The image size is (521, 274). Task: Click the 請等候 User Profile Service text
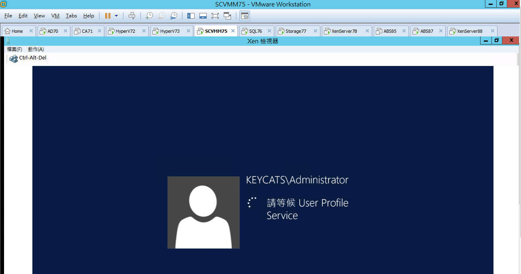pos(307,209)
